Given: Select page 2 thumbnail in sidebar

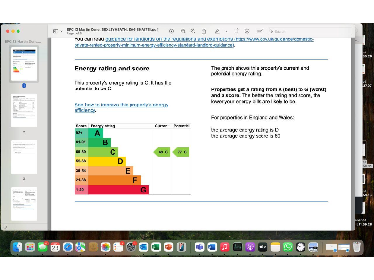Looking at the screenshot, I should pos(24,110).
